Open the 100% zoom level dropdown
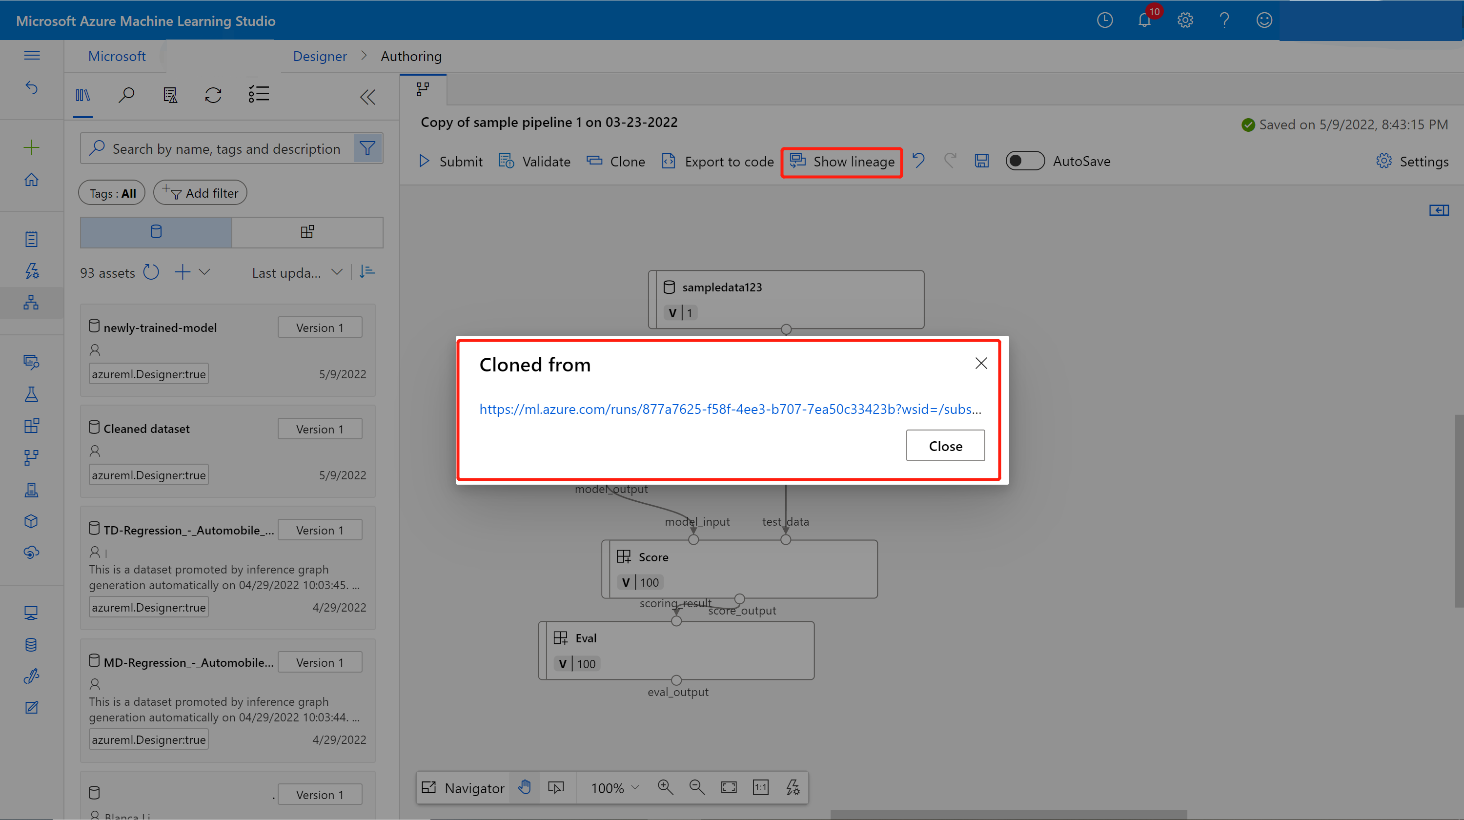This screenshot has width=1464, height=820. (x=615, y=788)
